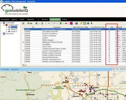This screenshot has width=126, height=100.
Task: Open the Query menu
Action: [14, 19]
